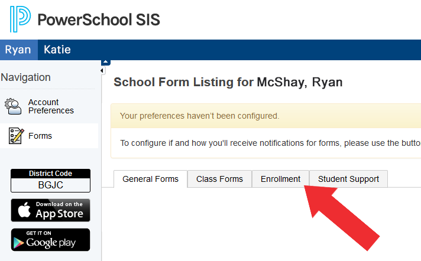
Task: Click the School Form Listing heading
Action: [x=228, y=82]
